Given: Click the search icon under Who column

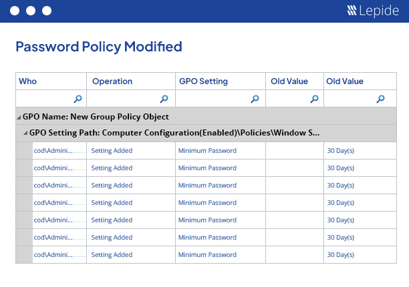Looking at the screenshot, I should tap(78, 99).
